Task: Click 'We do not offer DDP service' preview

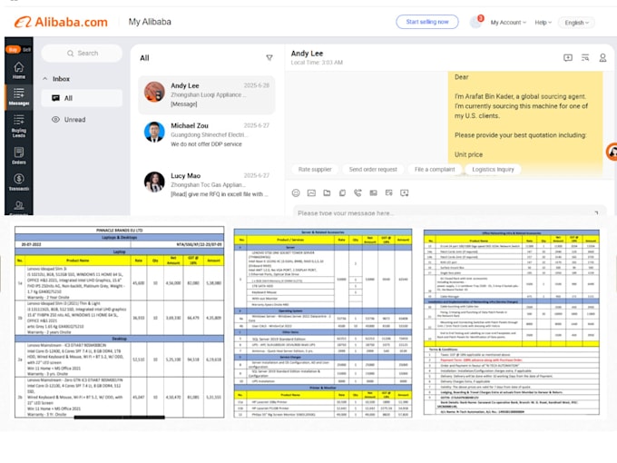Action: (206, 144)
